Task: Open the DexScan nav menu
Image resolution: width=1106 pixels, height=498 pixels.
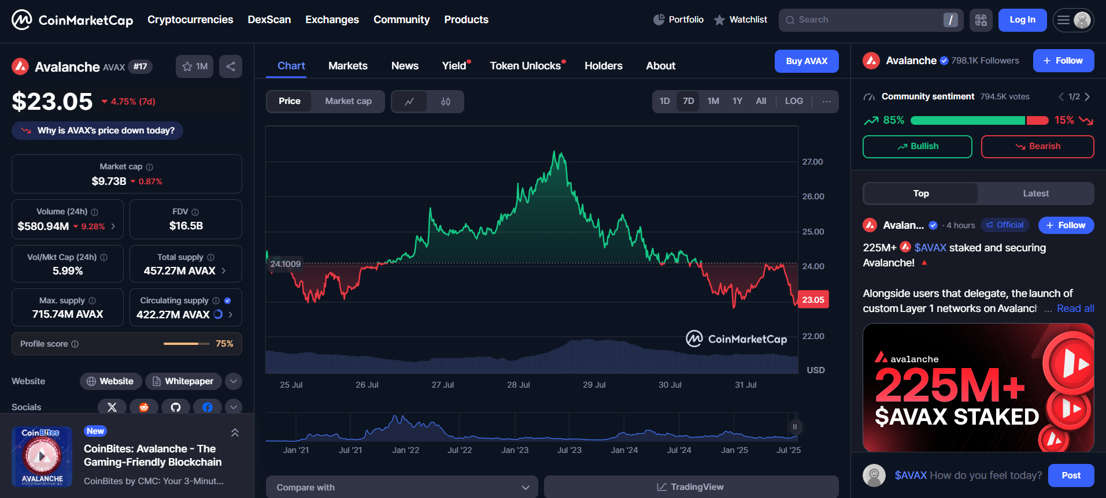Action: coord(269,20)
